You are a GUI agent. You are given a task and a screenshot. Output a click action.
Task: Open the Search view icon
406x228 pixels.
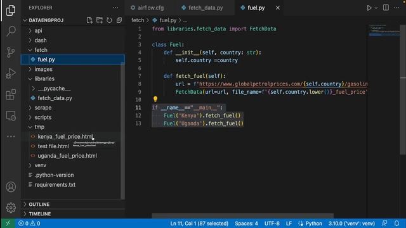click(x=11, y=31)
